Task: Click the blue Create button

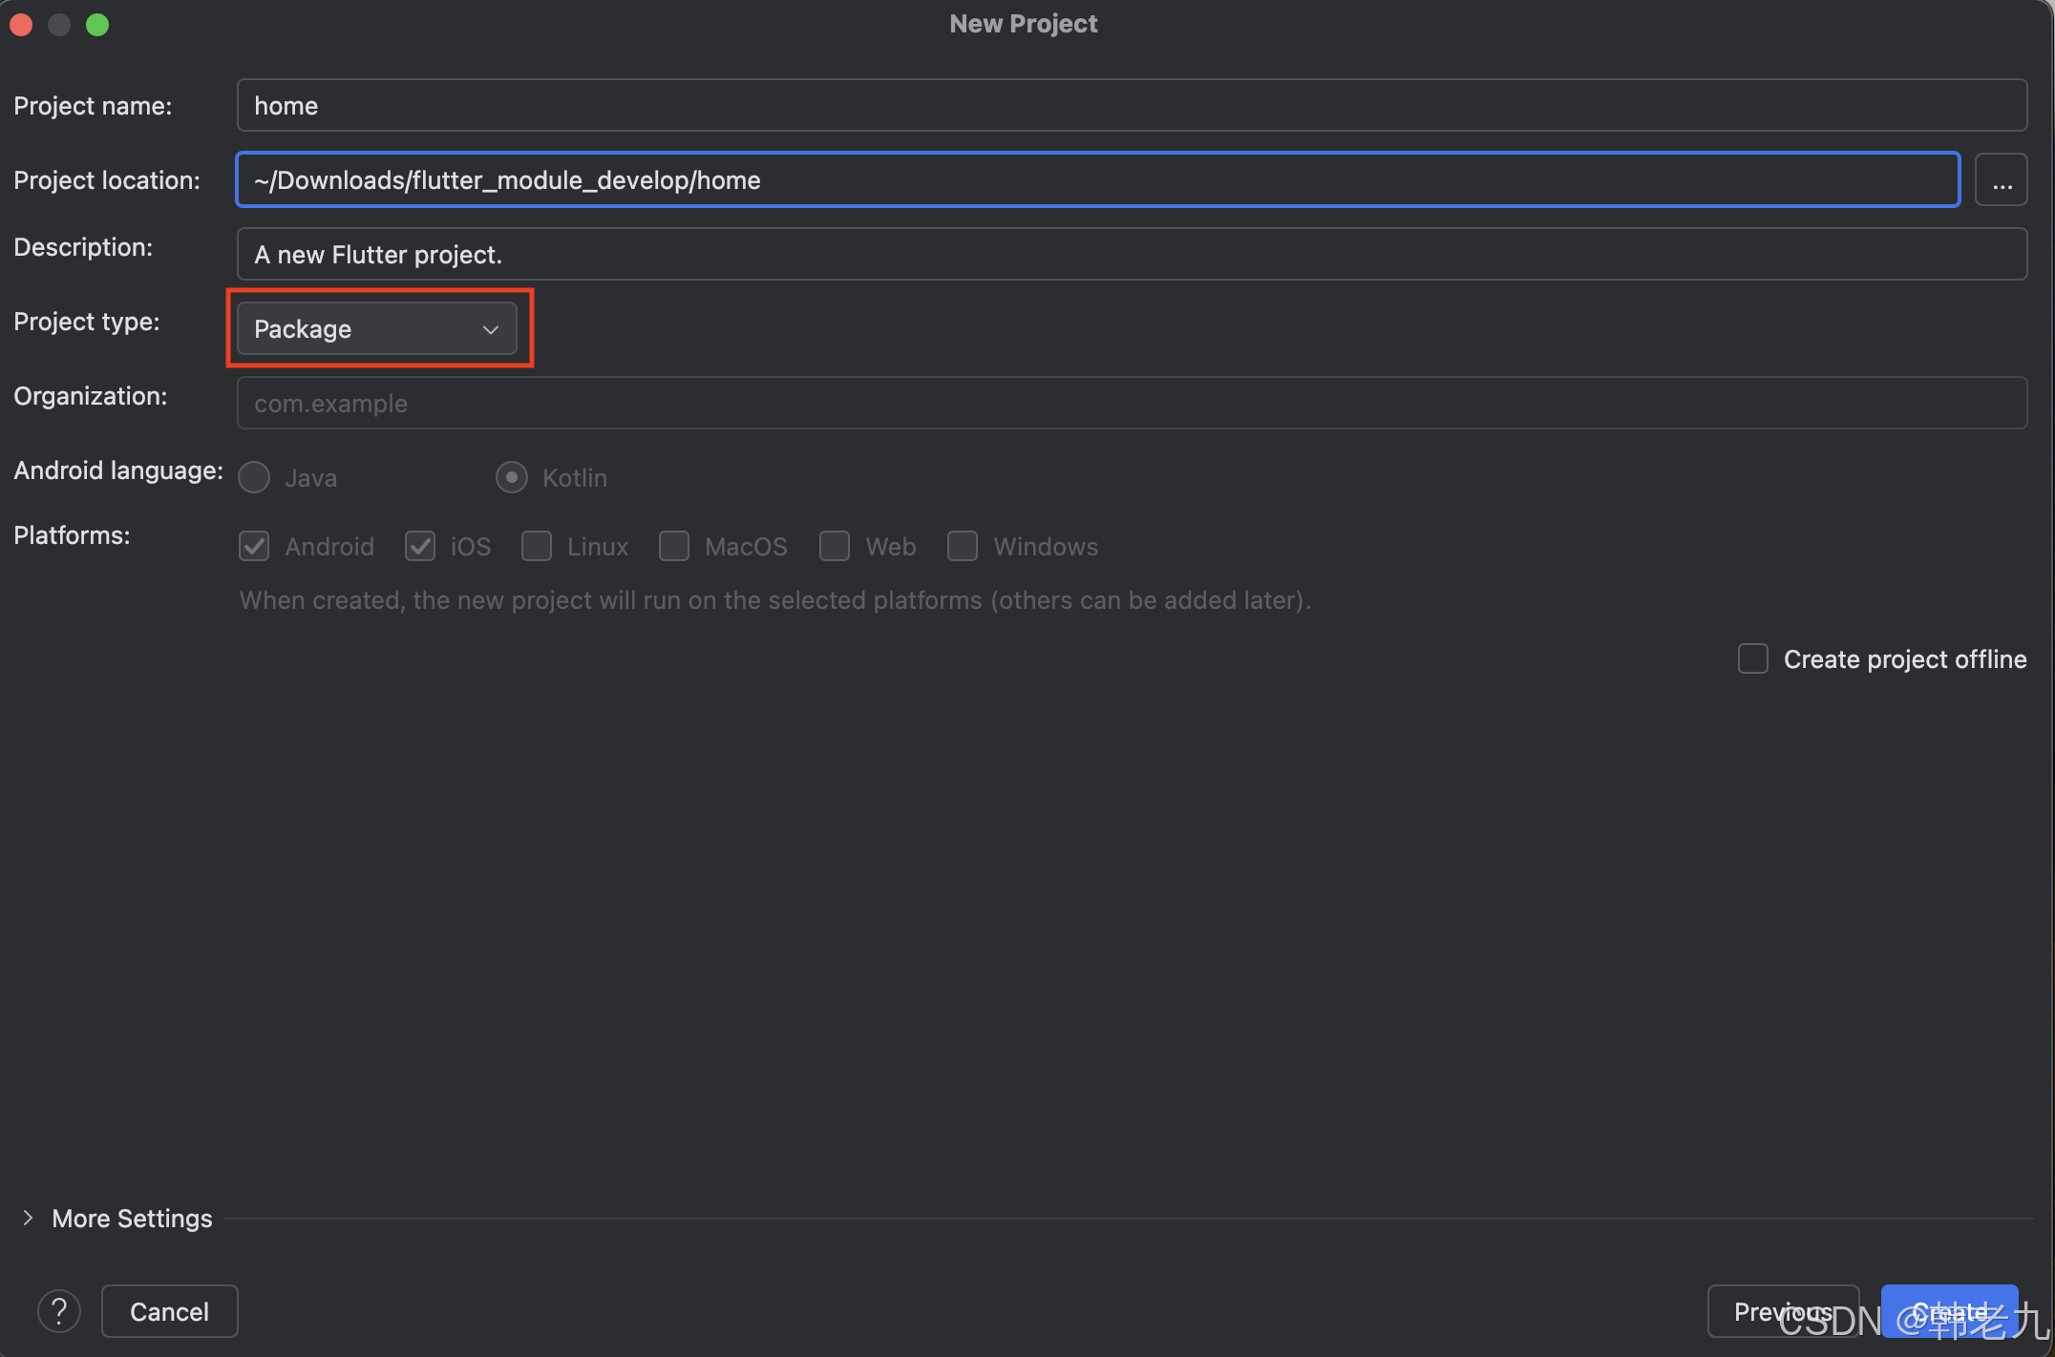Action: tap(1948, 1311)
